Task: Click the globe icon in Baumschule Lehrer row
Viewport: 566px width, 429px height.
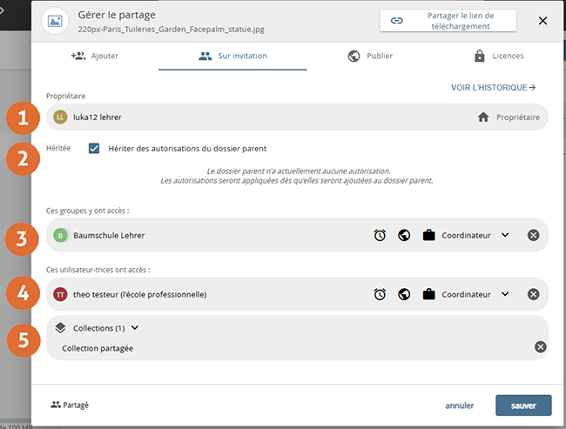Action: click(404, 235)
